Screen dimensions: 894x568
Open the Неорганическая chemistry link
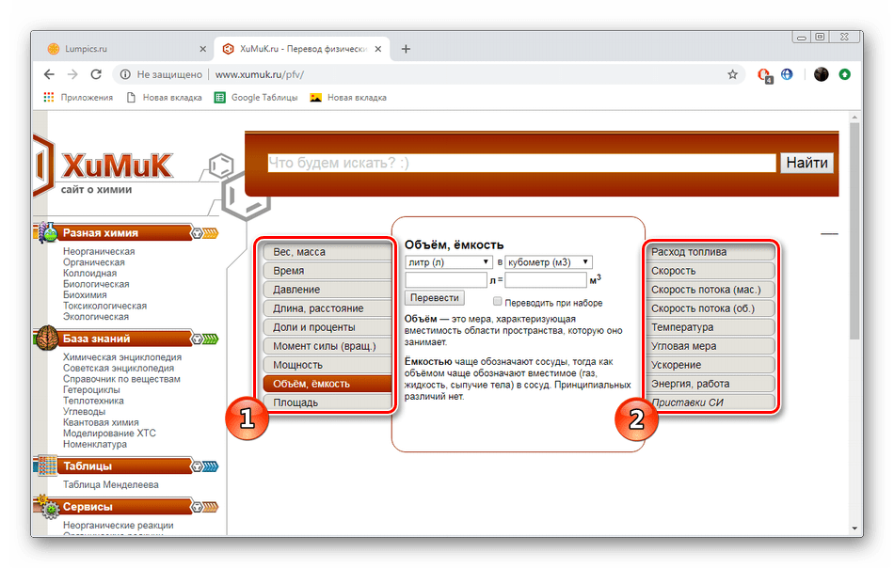tap(99, 251)
